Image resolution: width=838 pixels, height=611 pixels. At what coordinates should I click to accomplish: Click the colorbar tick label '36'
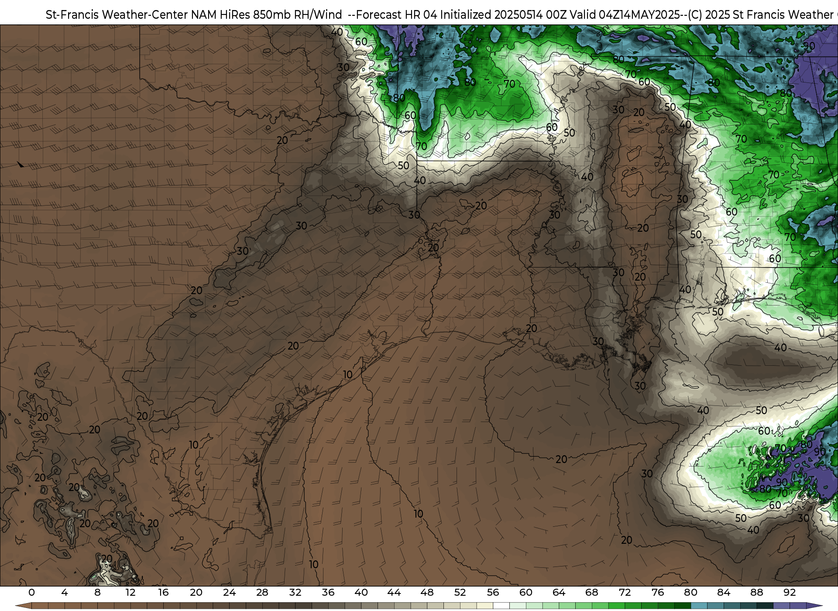pos(328,592)
